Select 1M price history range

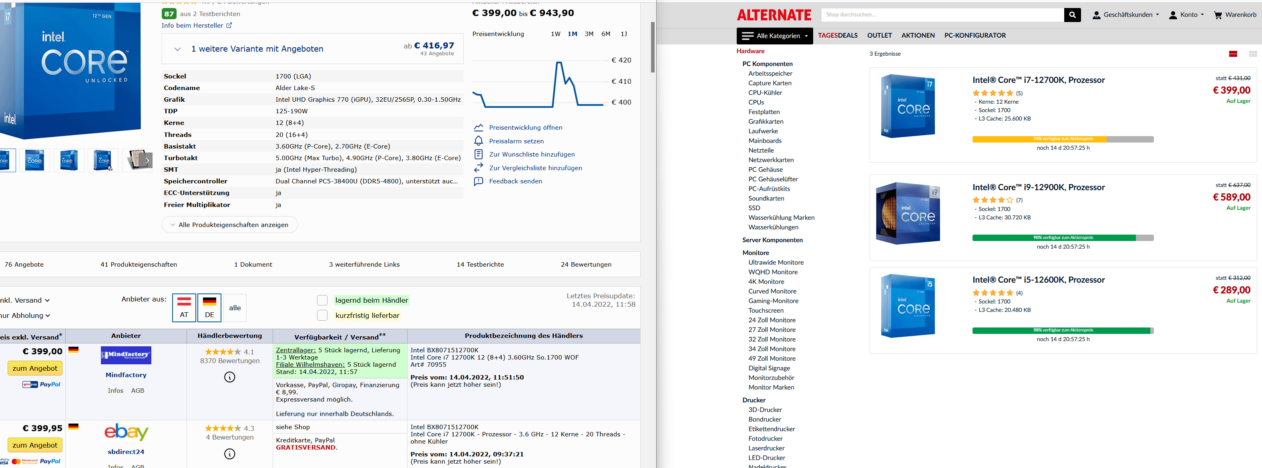[x=572, y=34]
